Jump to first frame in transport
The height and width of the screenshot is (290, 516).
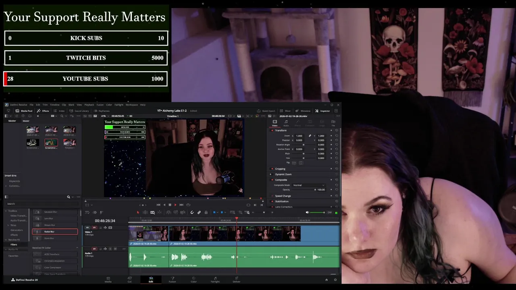point(158,205)
